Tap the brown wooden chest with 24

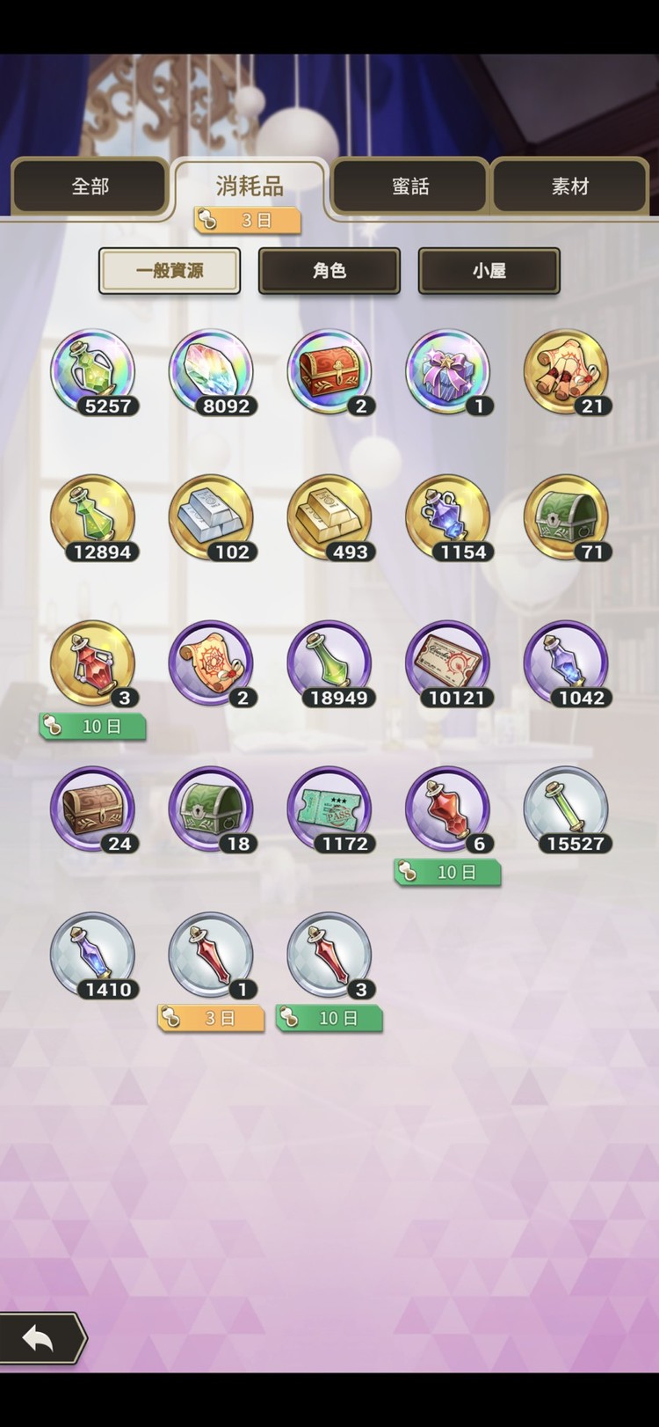pos(92,811)
